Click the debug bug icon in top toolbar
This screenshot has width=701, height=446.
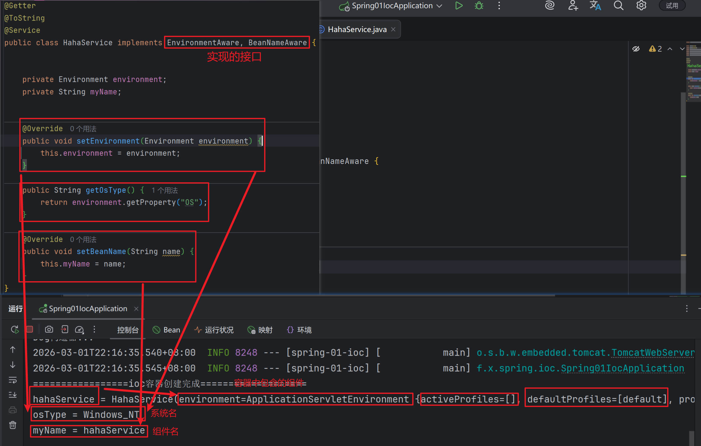click(x=479, y=5)
